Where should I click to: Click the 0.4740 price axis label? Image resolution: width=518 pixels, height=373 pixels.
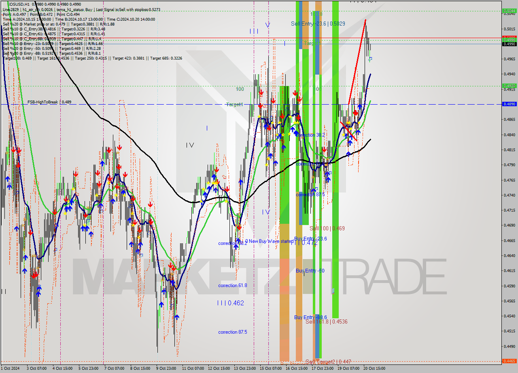pos(510,195)
